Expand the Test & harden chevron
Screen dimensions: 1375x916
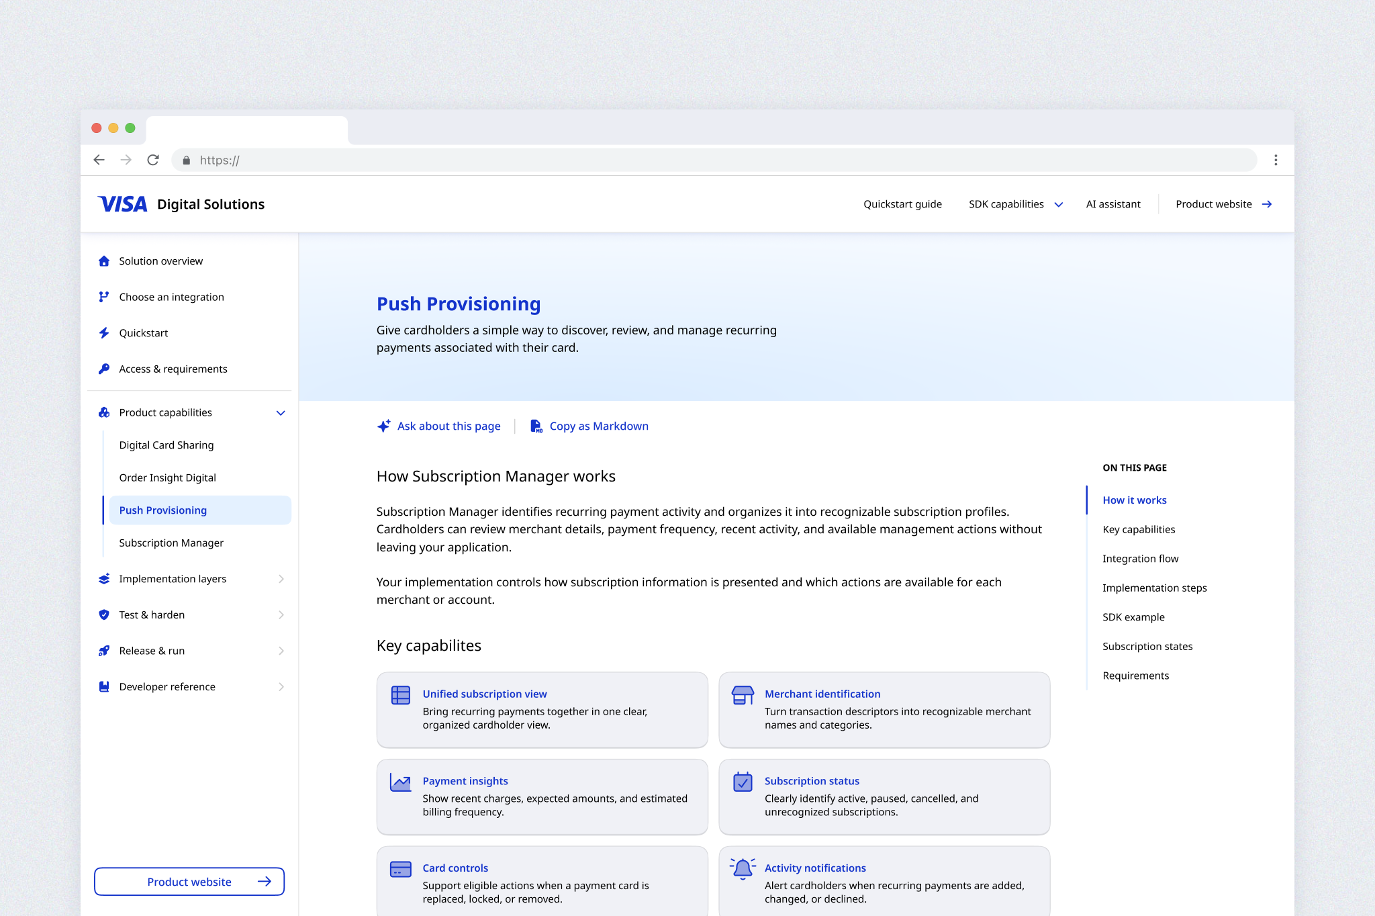[x=281, y=614]
